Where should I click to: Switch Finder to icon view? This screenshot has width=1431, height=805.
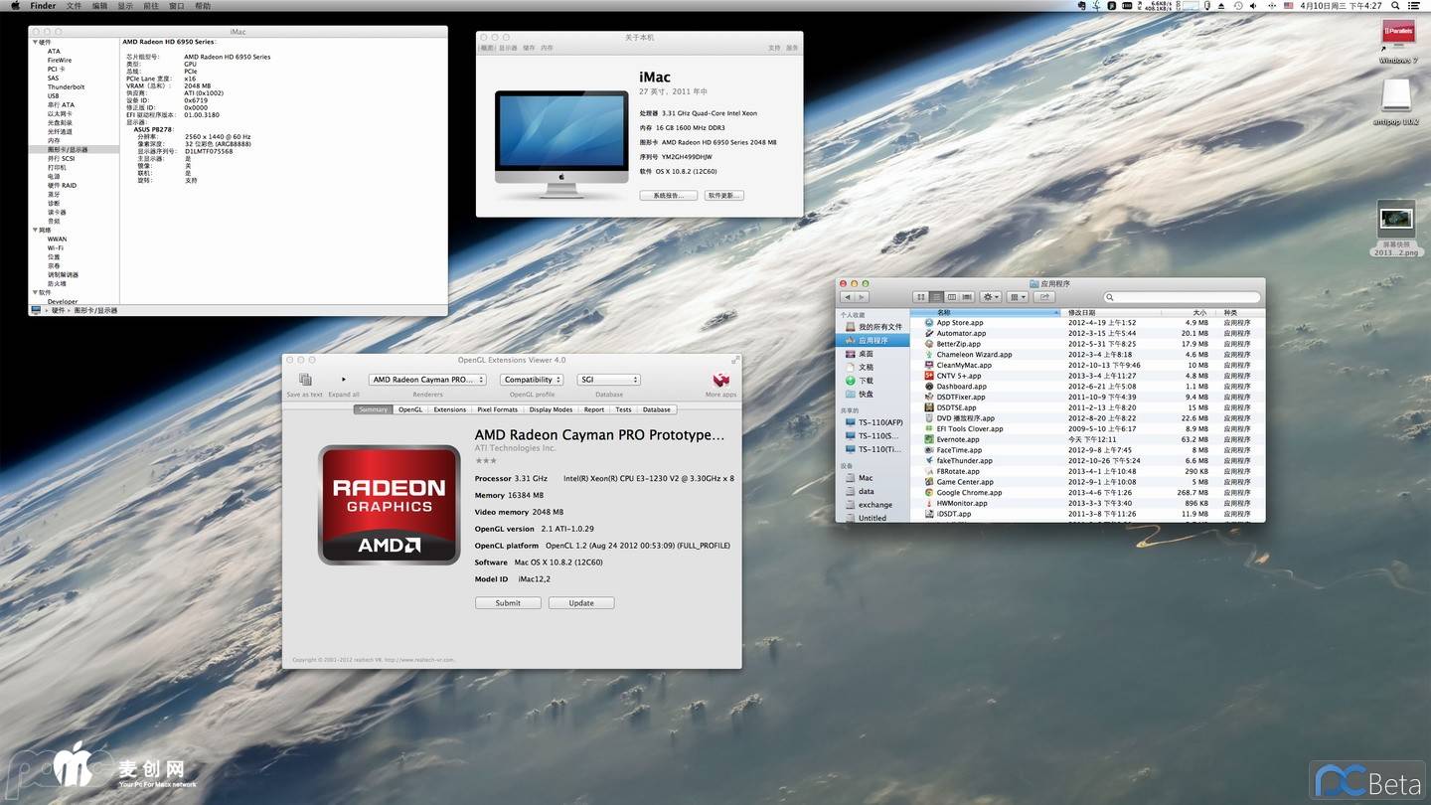tap(921, 297)
